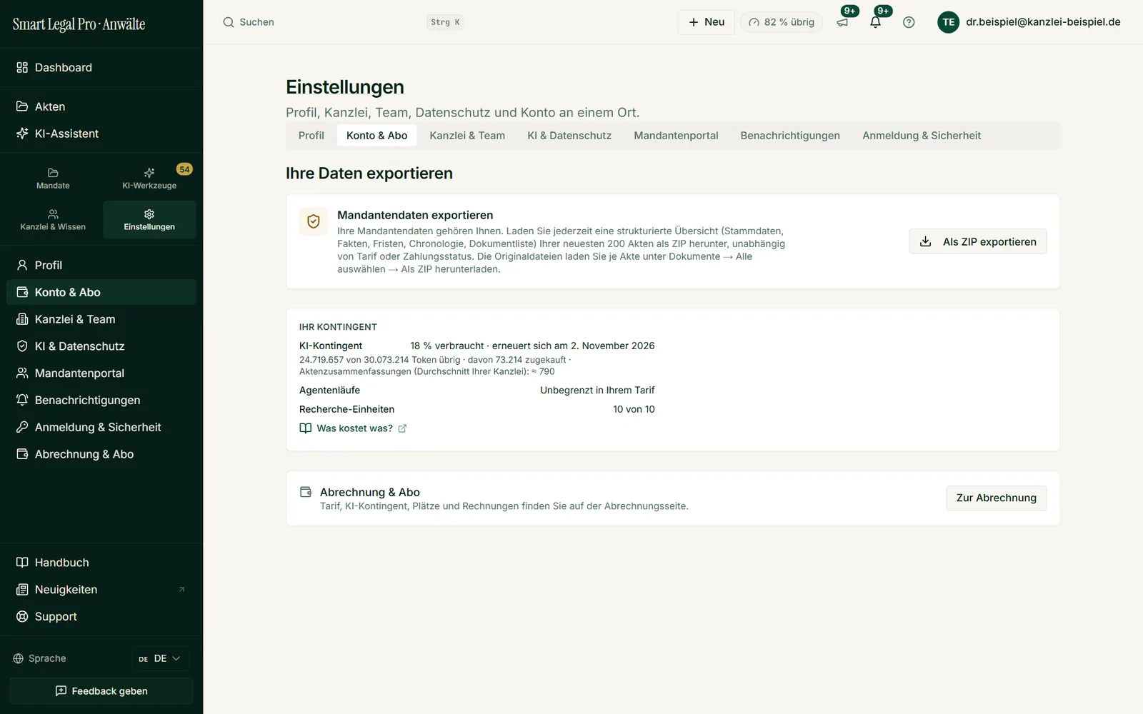Open Abrechnung & Abo in sidebar
The image size is (1143, 714).
click(x=101, y=454)
